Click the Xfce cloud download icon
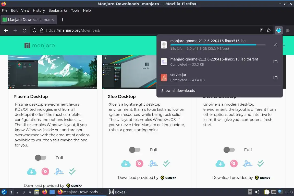 tap(126, 164)
